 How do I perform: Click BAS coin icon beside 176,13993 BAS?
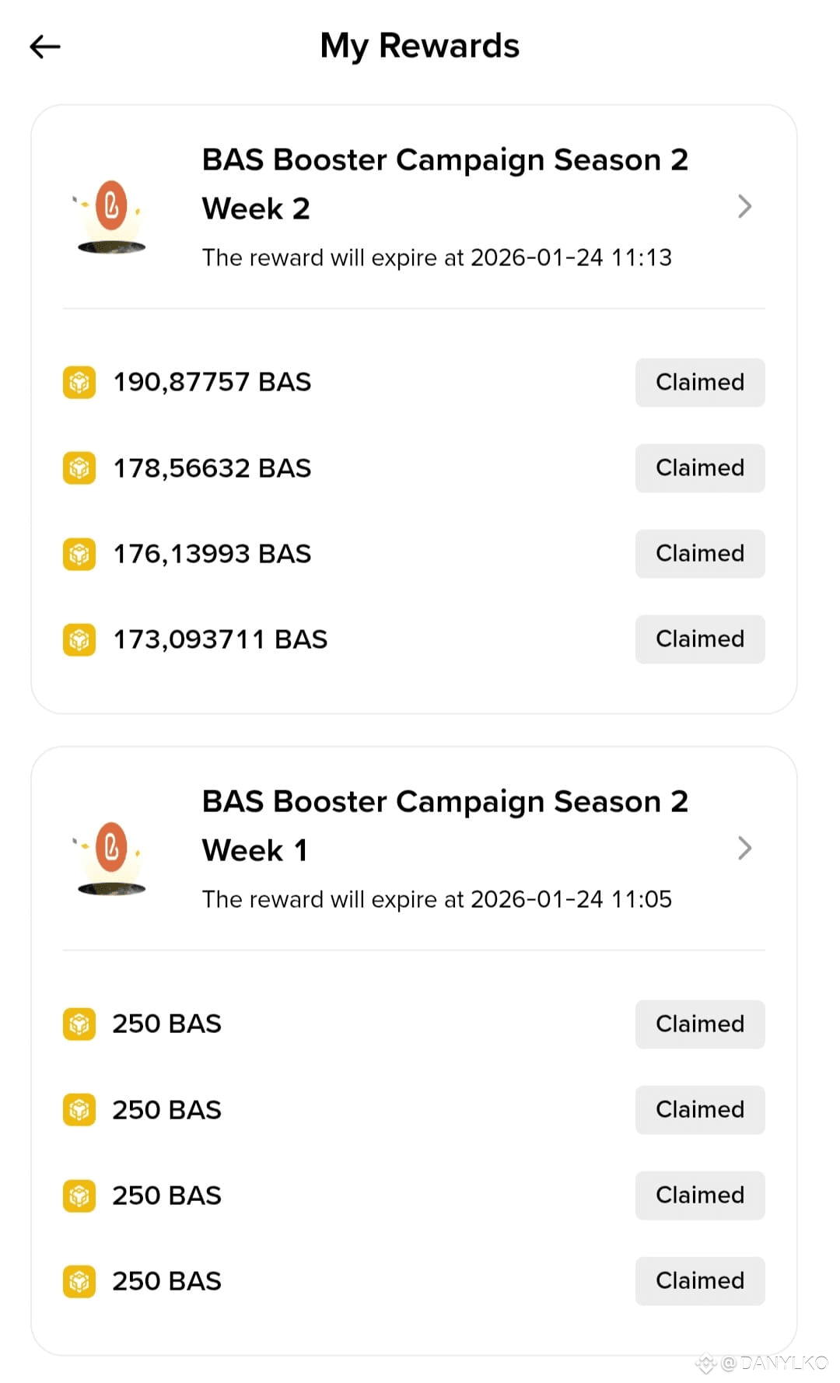click(x=79, y=554)
